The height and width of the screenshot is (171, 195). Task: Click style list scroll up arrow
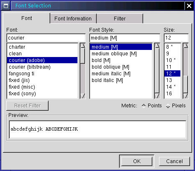(157, 46)
